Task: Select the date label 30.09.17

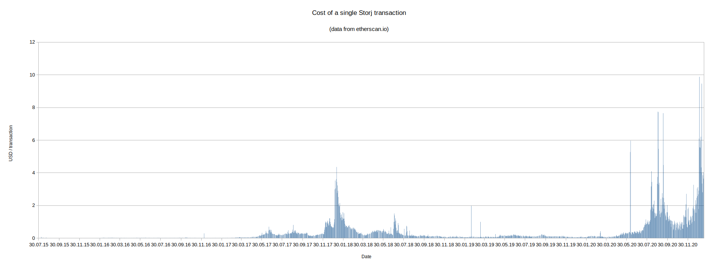Action: [x=302, y=244]
